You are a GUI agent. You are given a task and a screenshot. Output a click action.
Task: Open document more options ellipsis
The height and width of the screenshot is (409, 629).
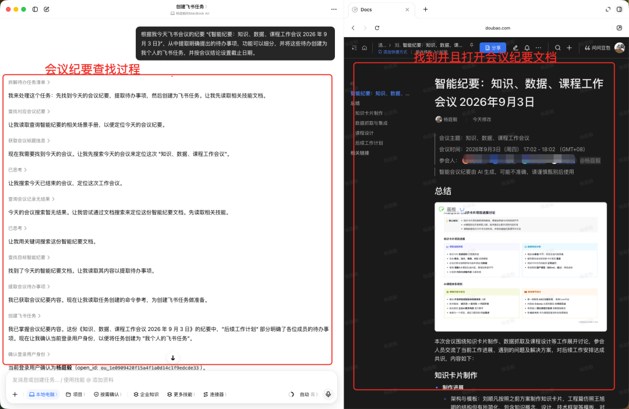(538, 48)
